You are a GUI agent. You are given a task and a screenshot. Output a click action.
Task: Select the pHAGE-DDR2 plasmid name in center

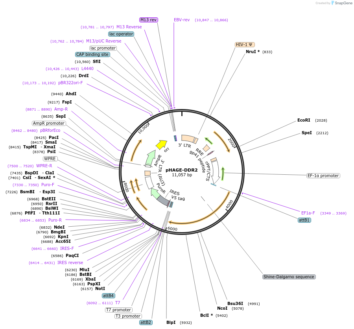pyautogui.click(x=181, y=170)
